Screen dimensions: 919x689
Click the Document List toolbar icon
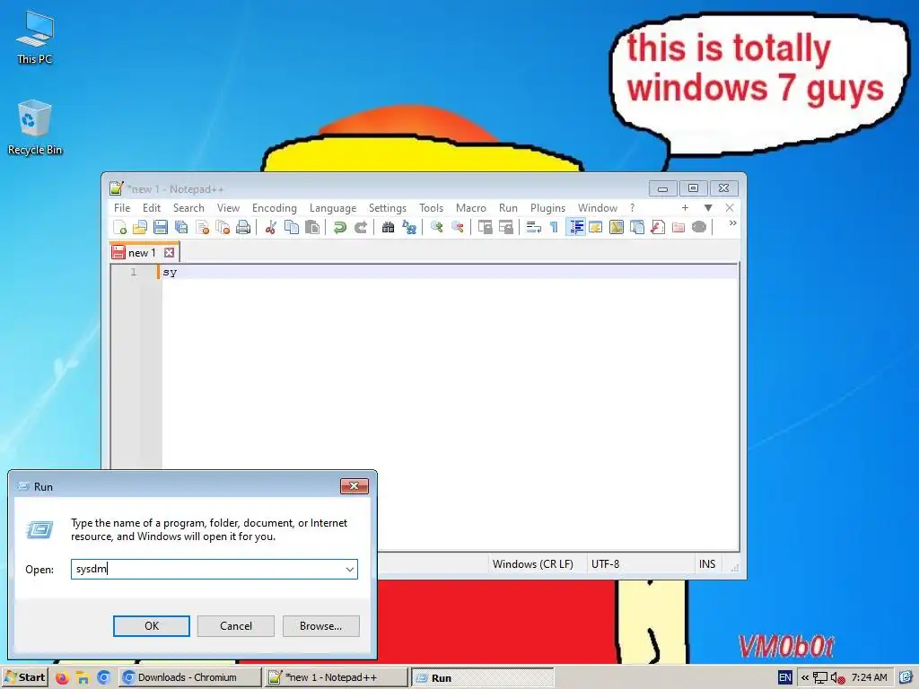tap(637, 227)
